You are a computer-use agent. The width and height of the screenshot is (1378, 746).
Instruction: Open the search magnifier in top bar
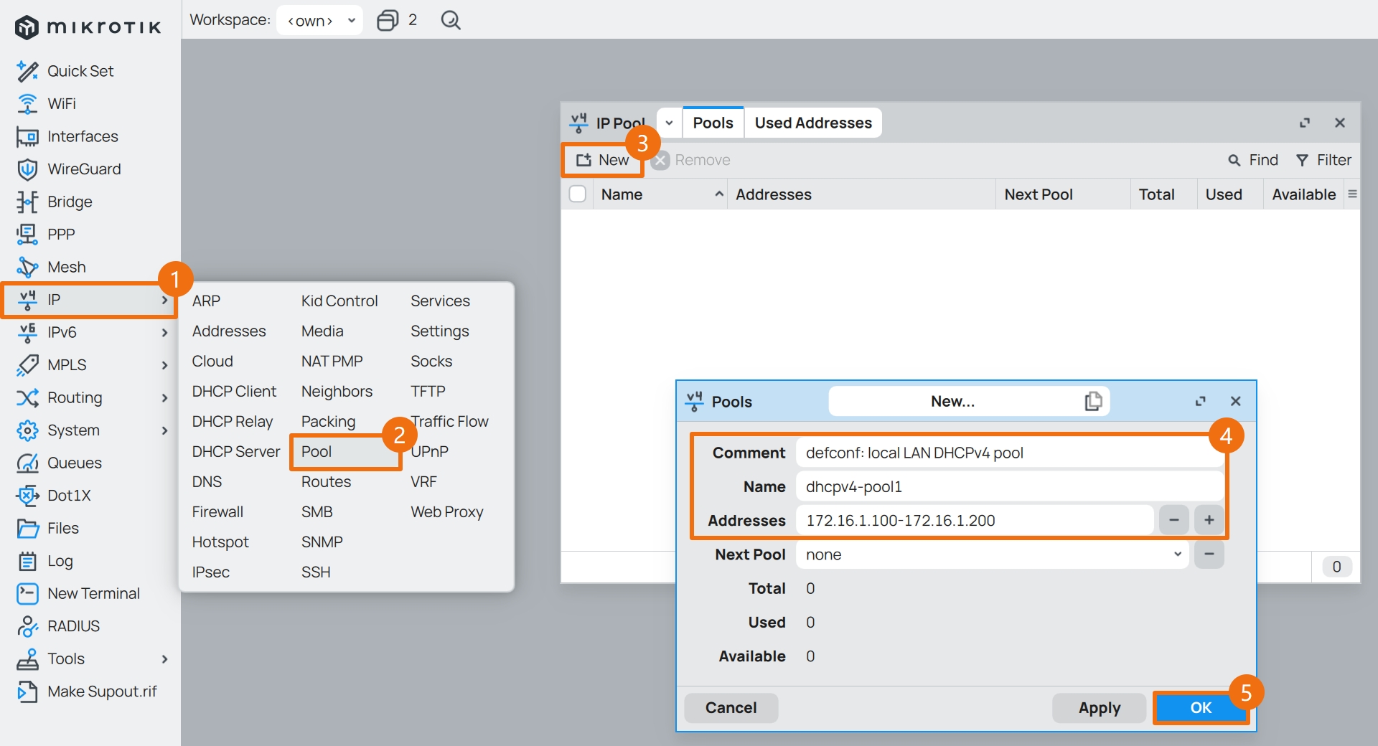451,20
